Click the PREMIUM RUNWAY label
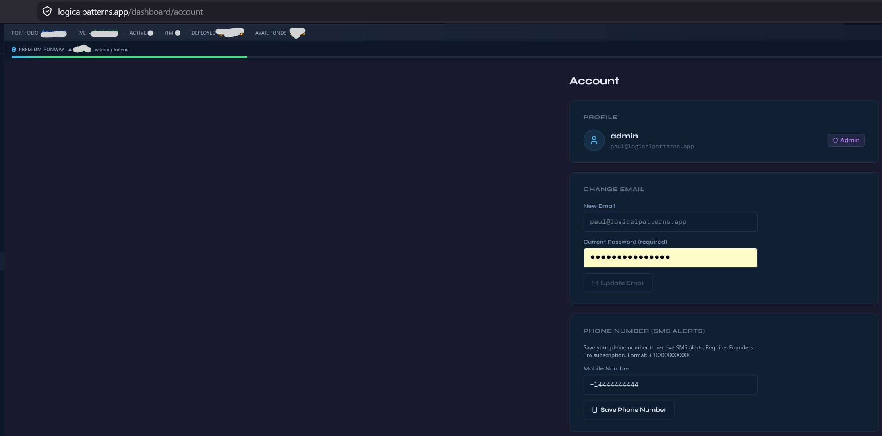The image size is (882, 436). (41, 50)
